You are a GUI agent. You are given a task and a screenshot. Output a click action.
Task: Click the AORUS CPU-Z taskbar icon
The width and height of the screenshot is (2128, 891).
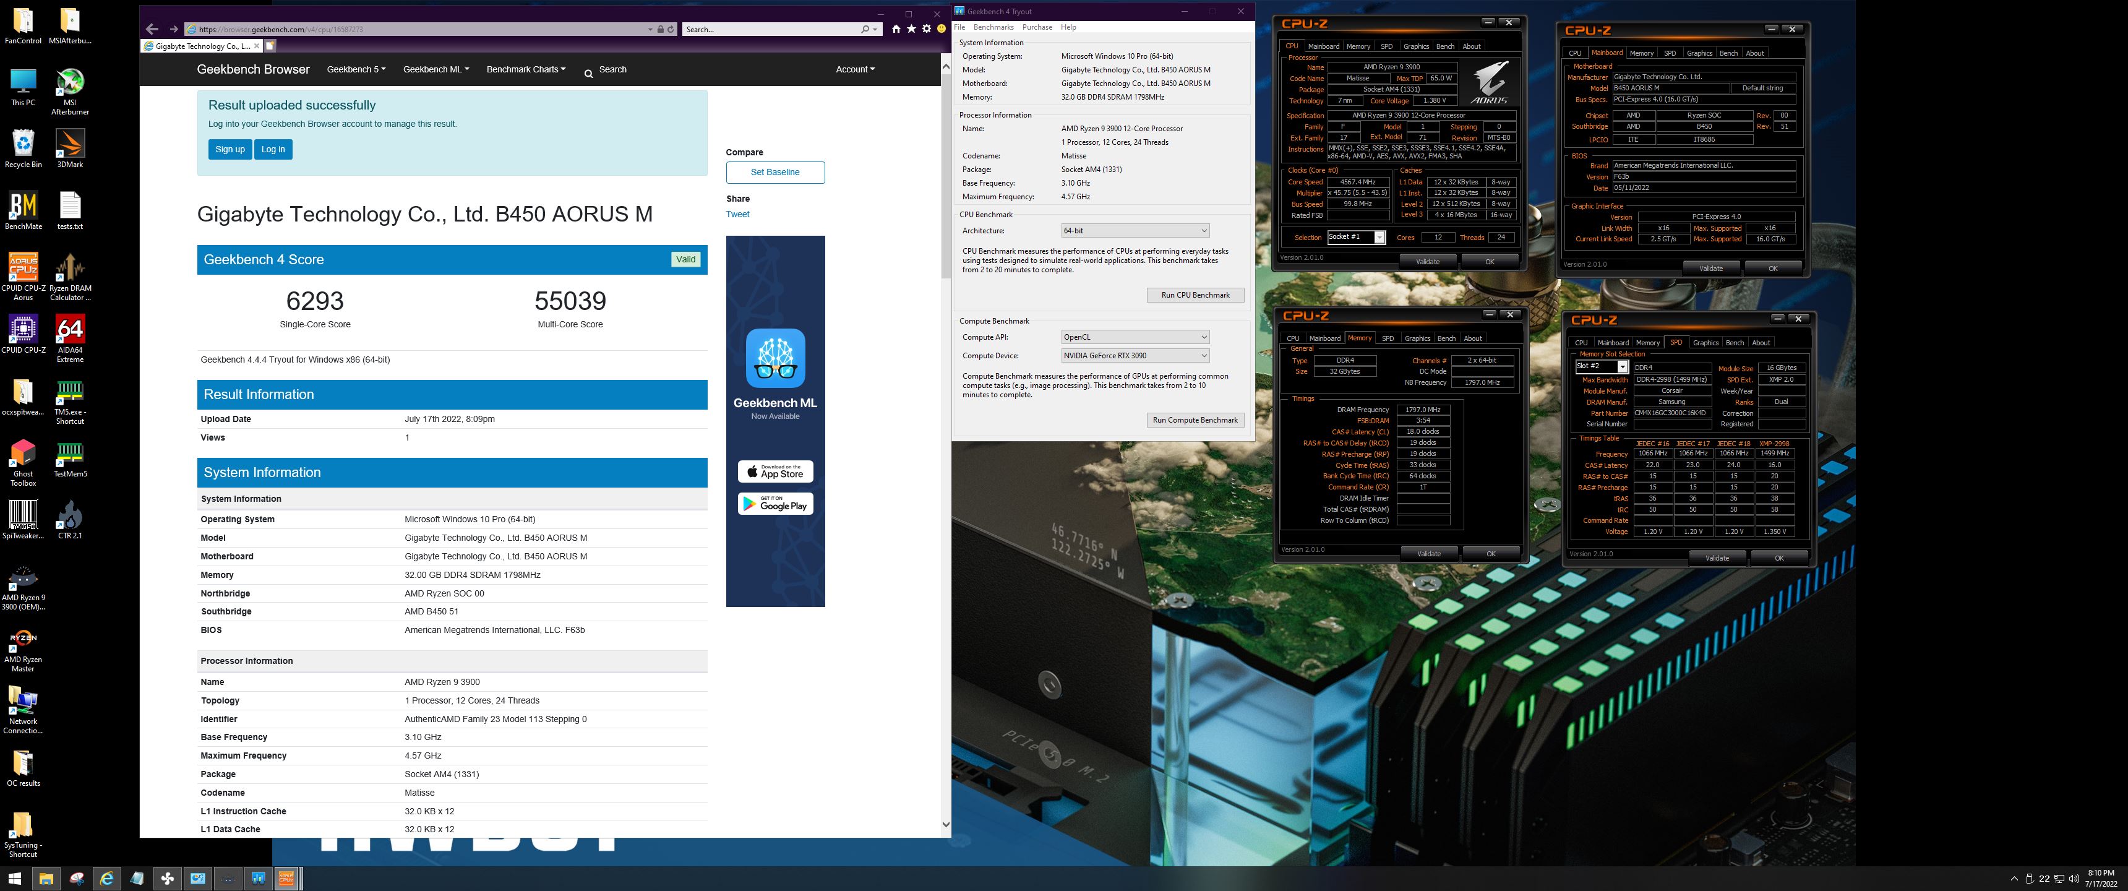coord(286,879)
